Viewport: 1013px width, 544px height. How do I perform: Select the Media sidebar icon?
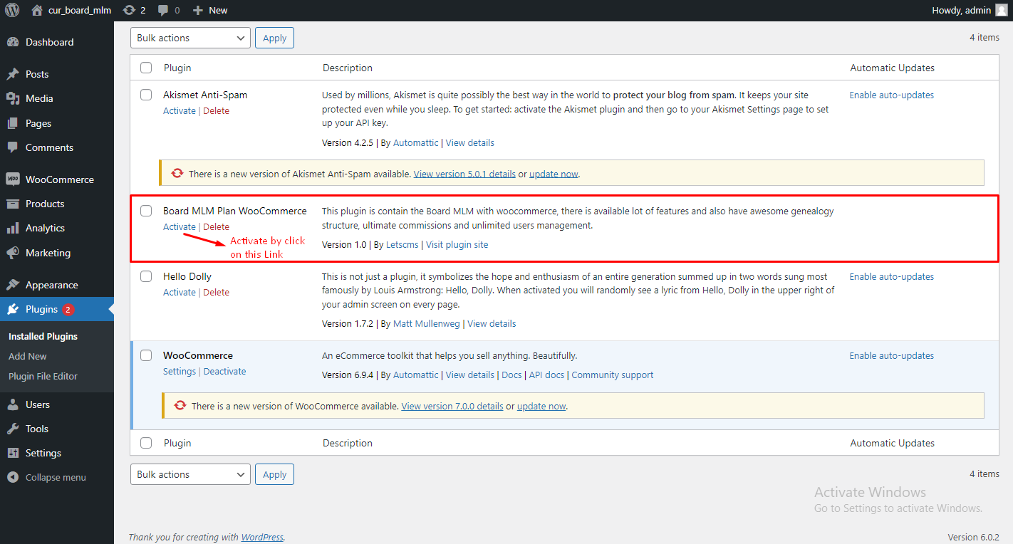pyautogui.click(x=14, y=98)
